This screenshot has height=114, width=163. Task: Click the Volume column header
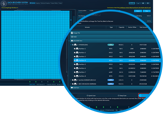pos(87,27)
